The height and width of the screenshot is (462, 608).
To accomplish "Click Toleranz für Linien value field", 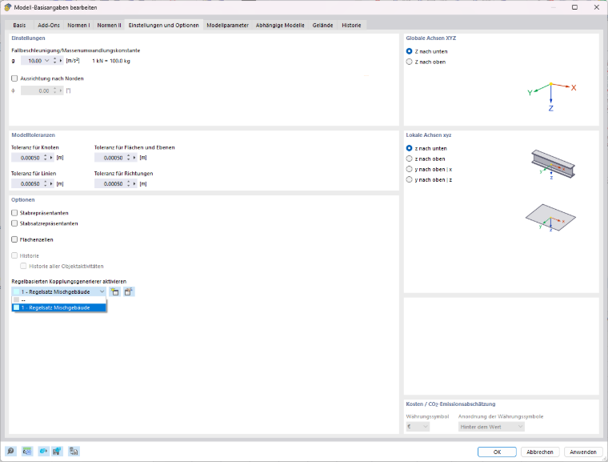I will (x=26, y=183).
